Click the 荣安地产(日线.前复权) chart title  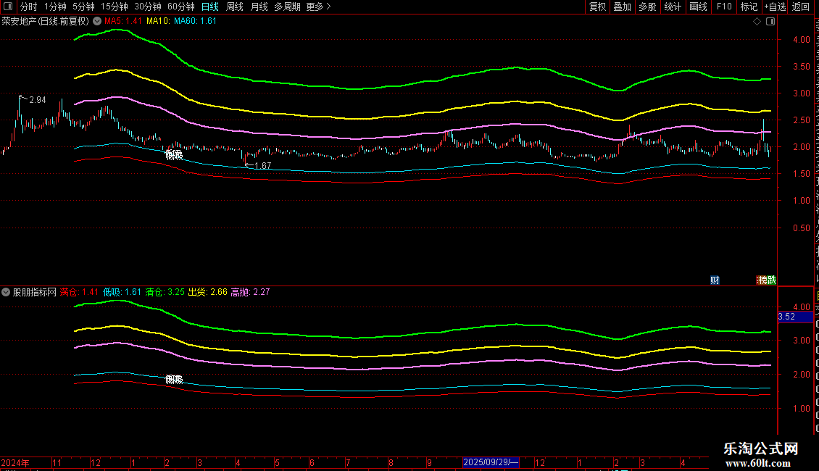46,22
